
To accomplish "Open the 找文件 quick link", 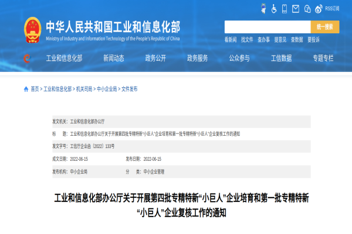I will 247,40.
